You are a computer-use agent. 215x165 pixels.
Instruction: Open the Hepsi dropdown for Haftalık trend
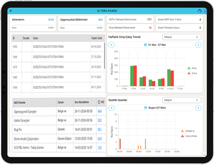pos(182,37)
